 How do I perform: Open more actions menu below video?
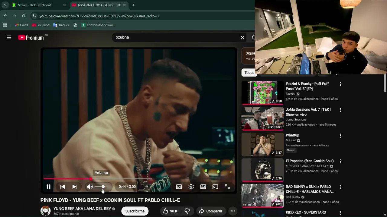[x=233, y=211]
